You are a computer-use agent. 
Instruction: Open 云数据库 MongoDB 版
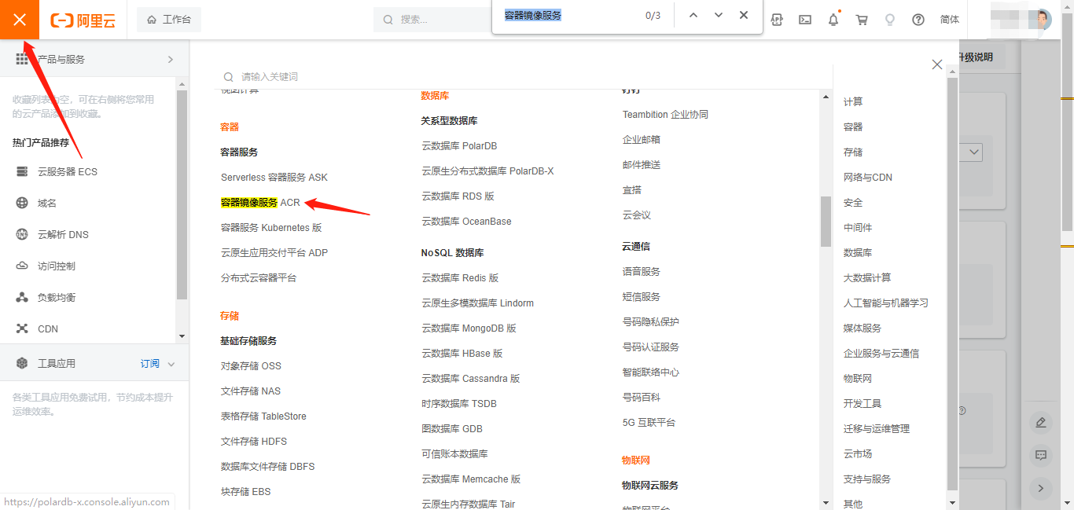coord(469,328)
